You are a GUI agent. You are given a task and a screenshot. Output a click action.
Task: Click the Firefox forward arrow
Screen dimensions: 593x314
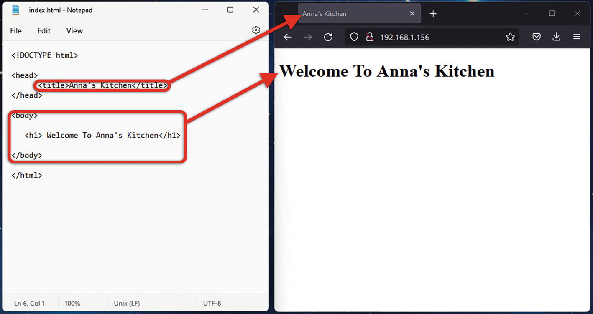308,37
